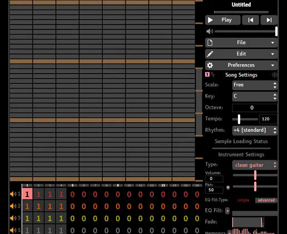287x234 pixels.
Task: Skip to next bar with skip-forward icon
Action: pos(269,20)
